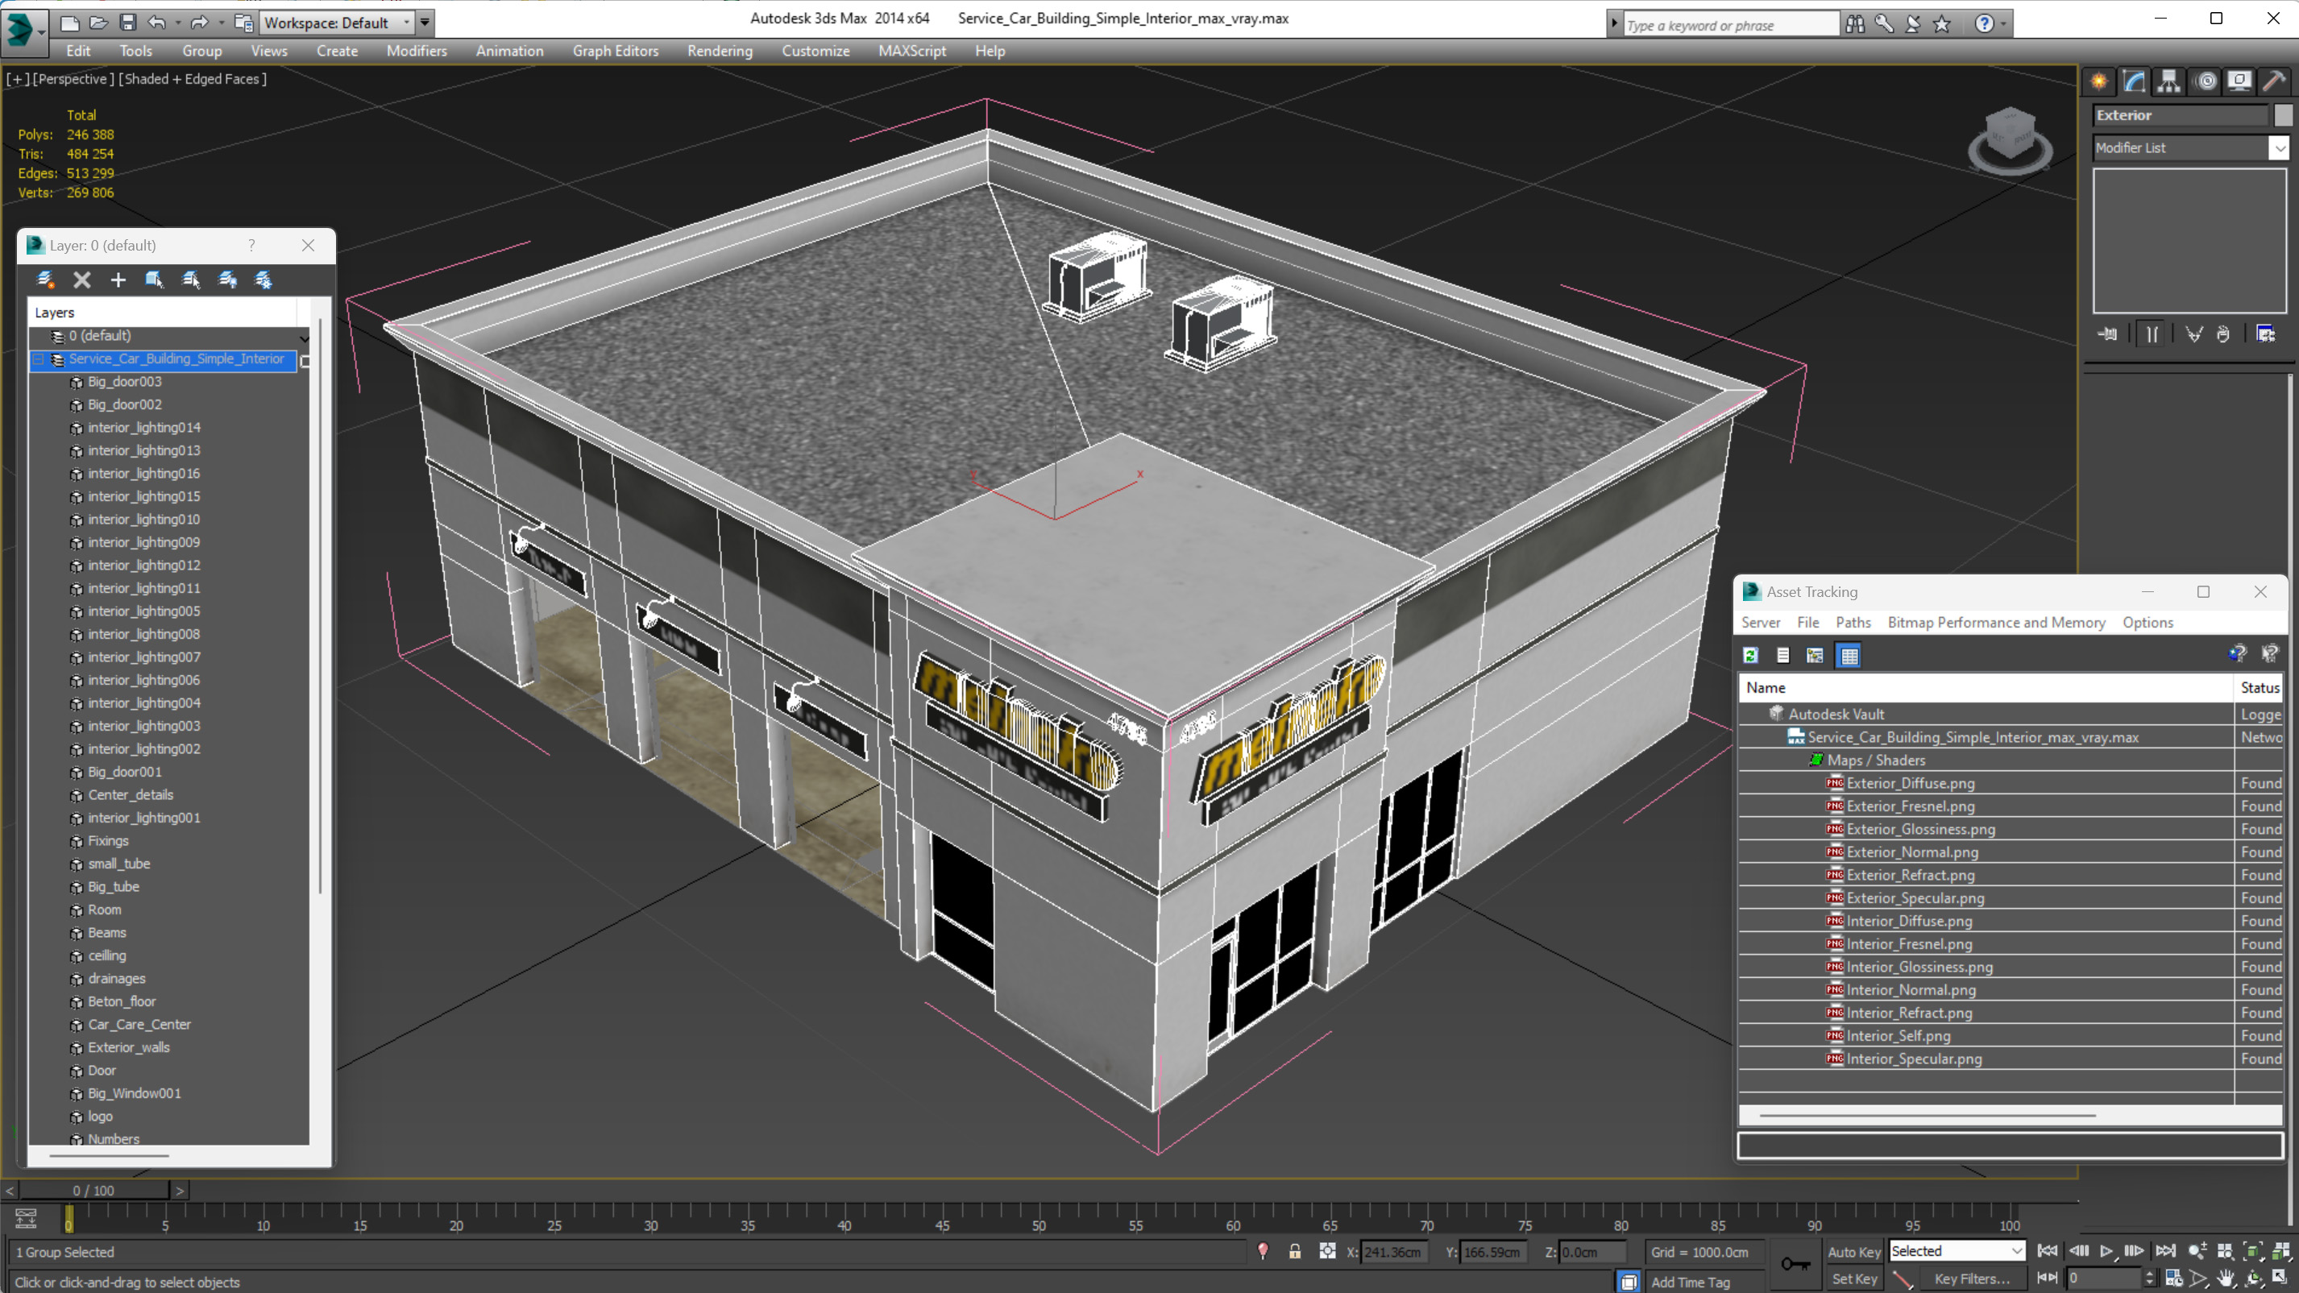
Task: Click the favorites star icon in title bar
Action: (x=1942, y=24)
